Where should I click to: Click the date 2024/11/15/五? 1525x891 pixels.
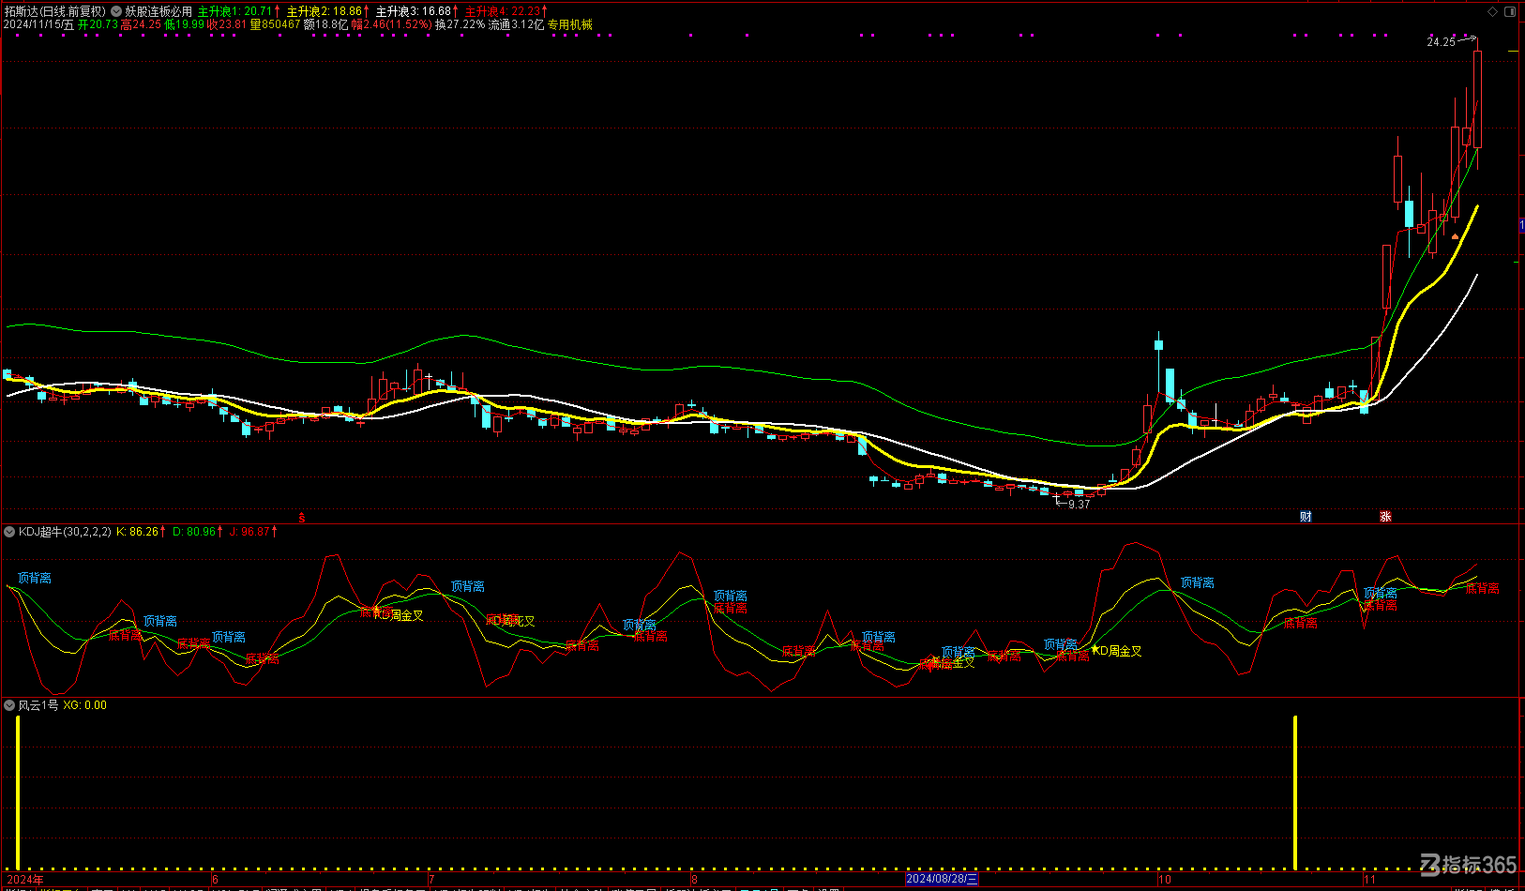(38, 25)
